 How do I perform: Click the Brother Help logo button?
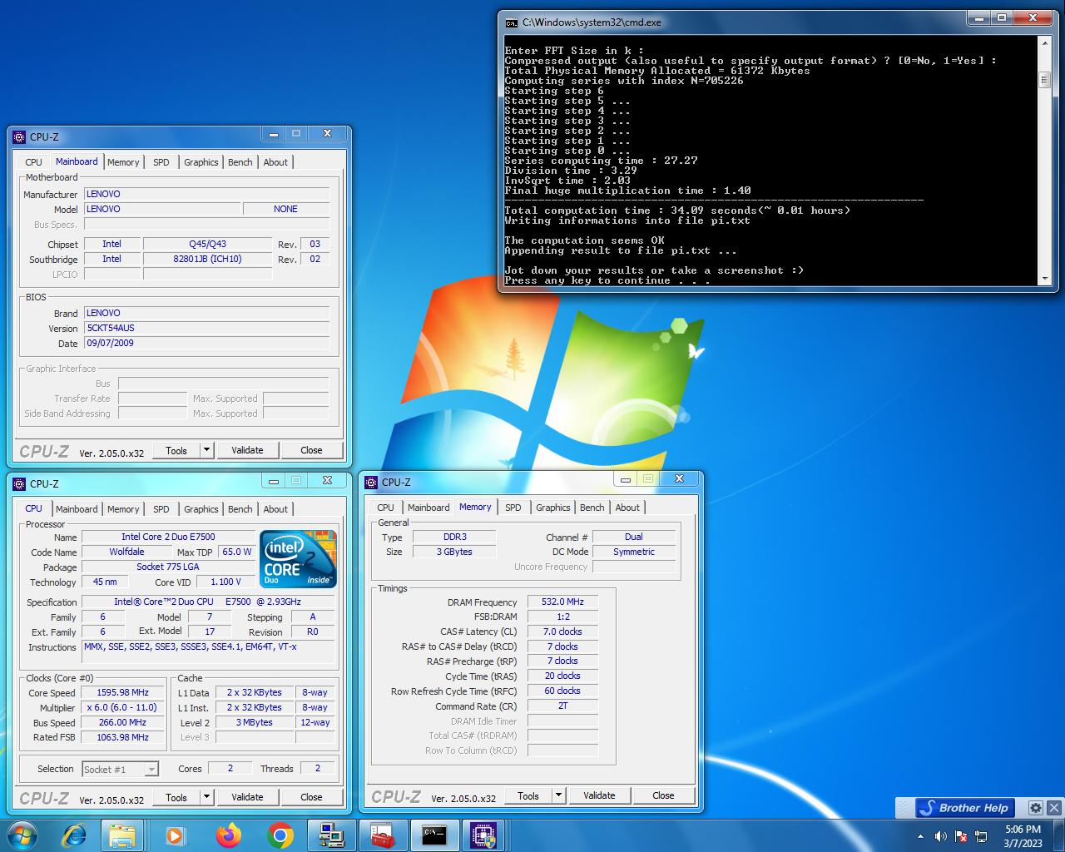(965, 807)
